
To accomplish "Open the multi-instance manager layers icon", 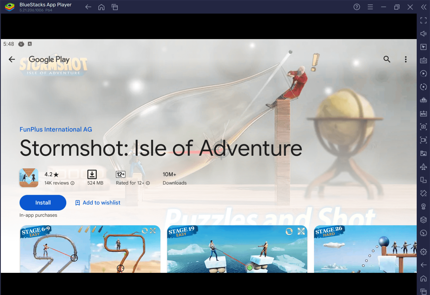I will click(x=423, y=220).
